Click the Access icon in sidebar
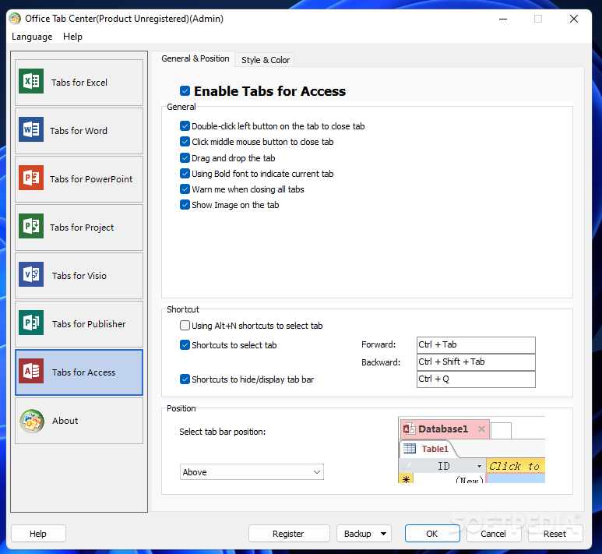The image size is (602, 554). coord(31,371)
